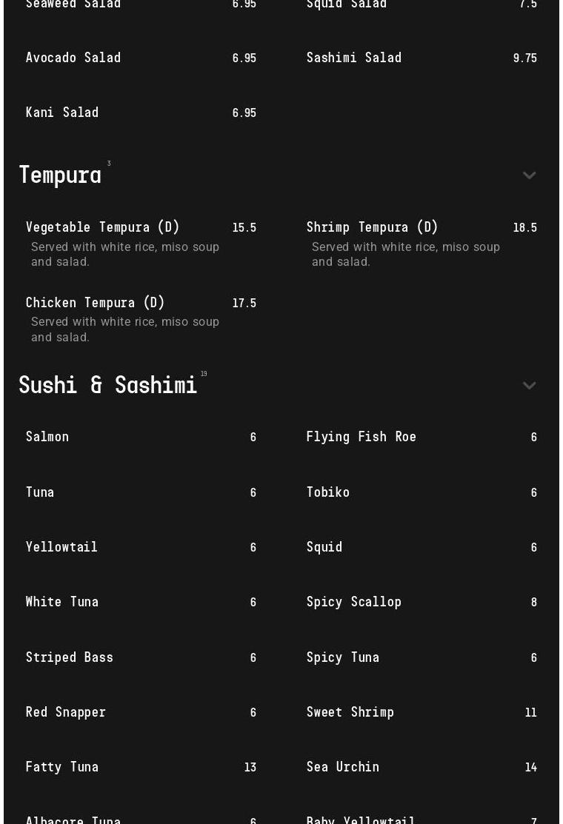
Task: Click the Spicy Scallop item
Action: point(354,602)
